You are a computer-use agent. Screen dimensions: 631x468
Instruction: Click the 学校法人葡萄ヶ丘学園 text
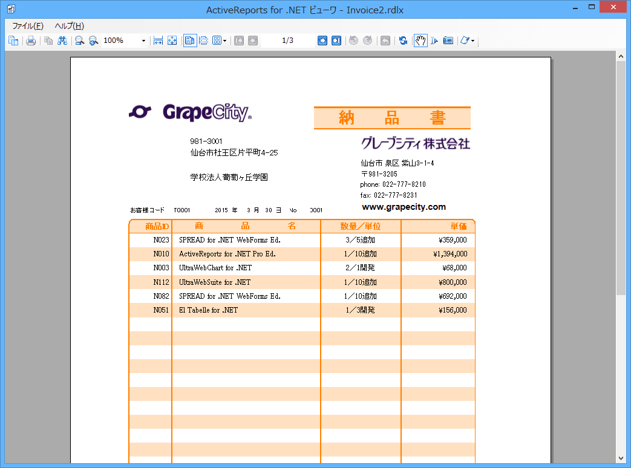229,177
